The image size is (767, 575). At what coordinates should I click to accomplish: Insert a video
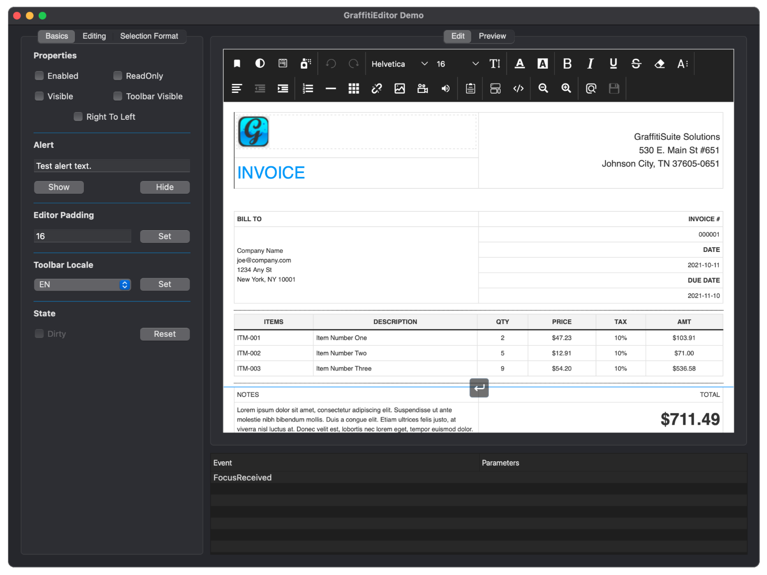423,88
